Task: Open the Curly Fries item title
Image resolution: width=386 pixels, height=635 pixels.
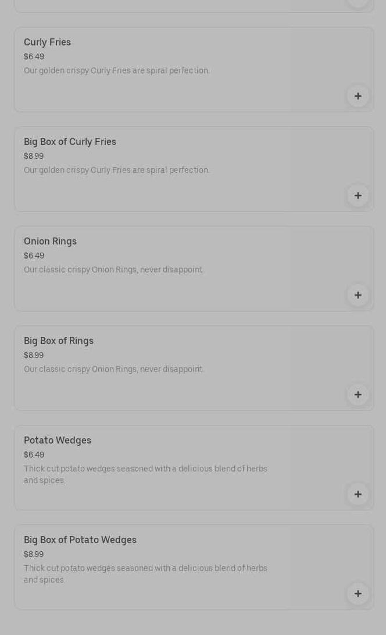Action: (x=47, y=42)
